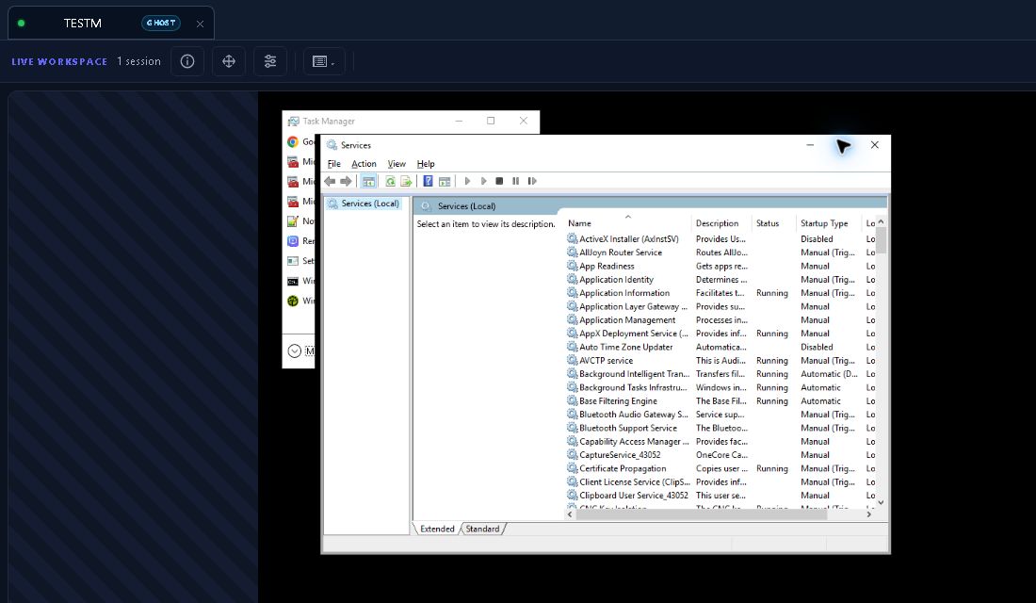Select Services (Local) in the console tree
Image resolution: width=1036 pixels, height=603 pixels.
(364, 204)
